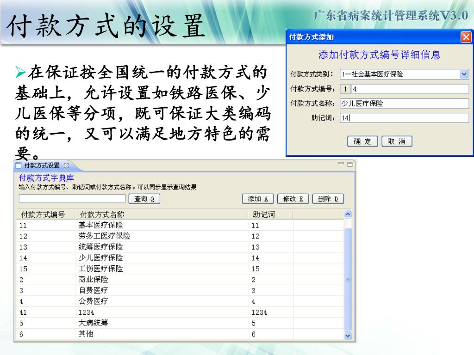The height and width of the screenshot is (355, 474).
Task: Minimize the 付款方式设置 panel
Action: click(x=341, y=163)
